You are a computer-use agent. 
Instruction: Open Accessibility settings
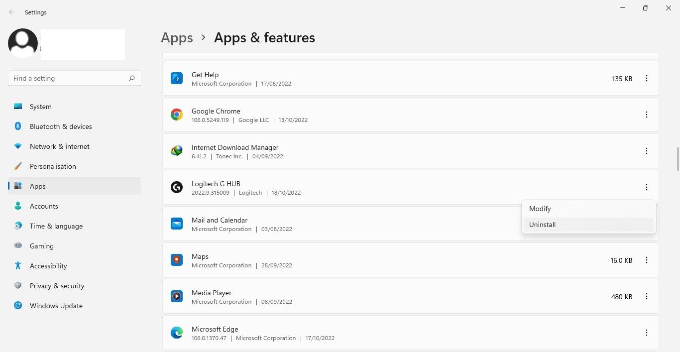click(x=75, y=266)
